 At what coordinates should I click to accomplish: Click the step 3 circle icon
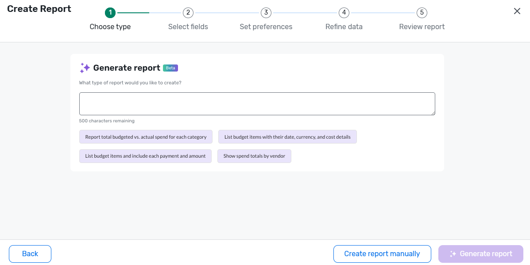pos(266,13)
